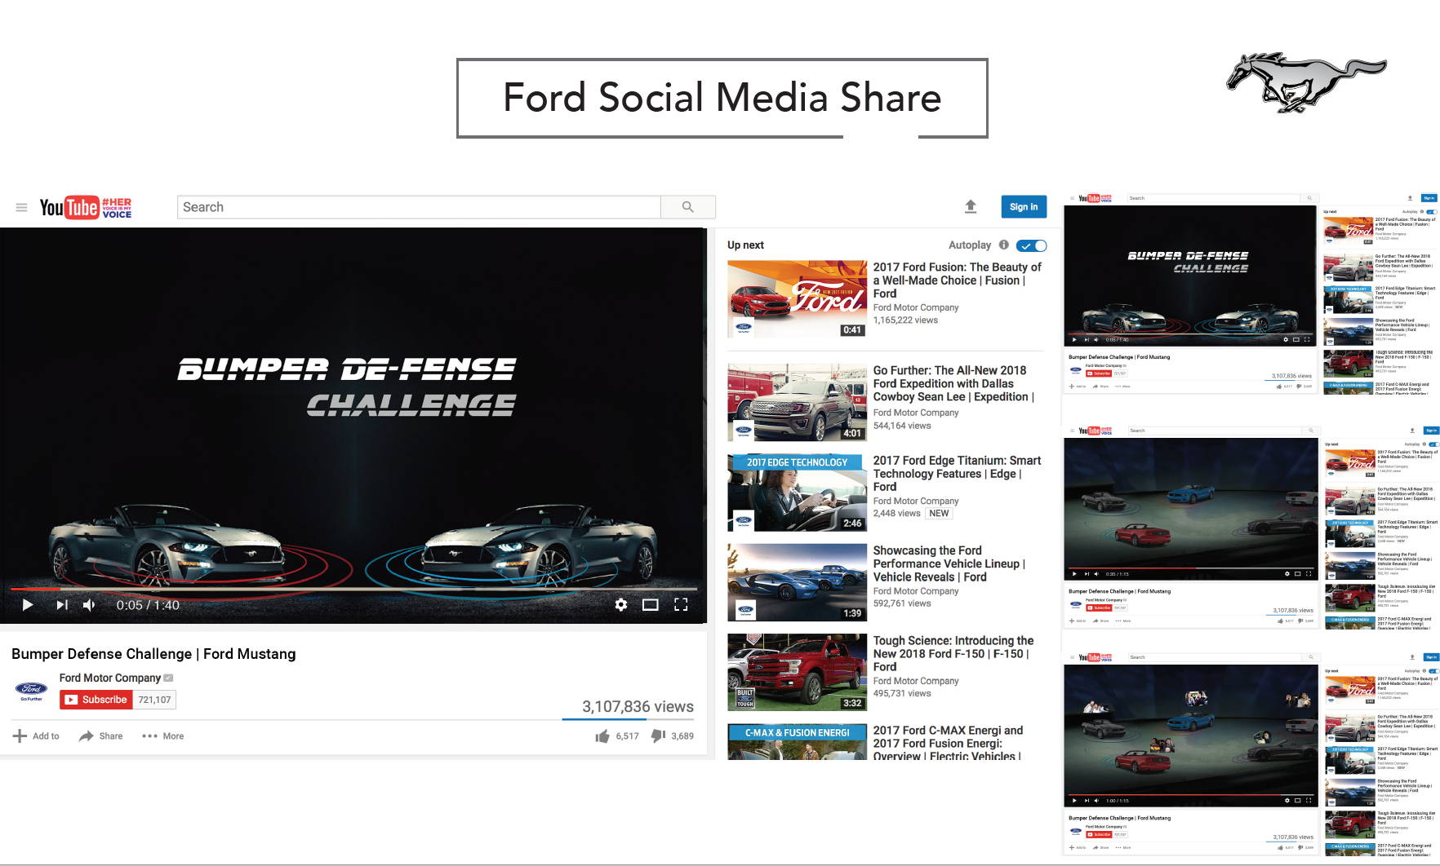Subscribe to Ford Motor Company

[x=96, y=700]
